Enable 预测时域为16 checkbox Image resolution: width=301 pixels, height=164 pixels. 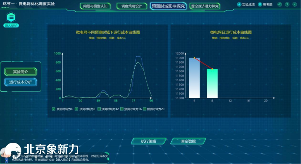tap(122, 109)
